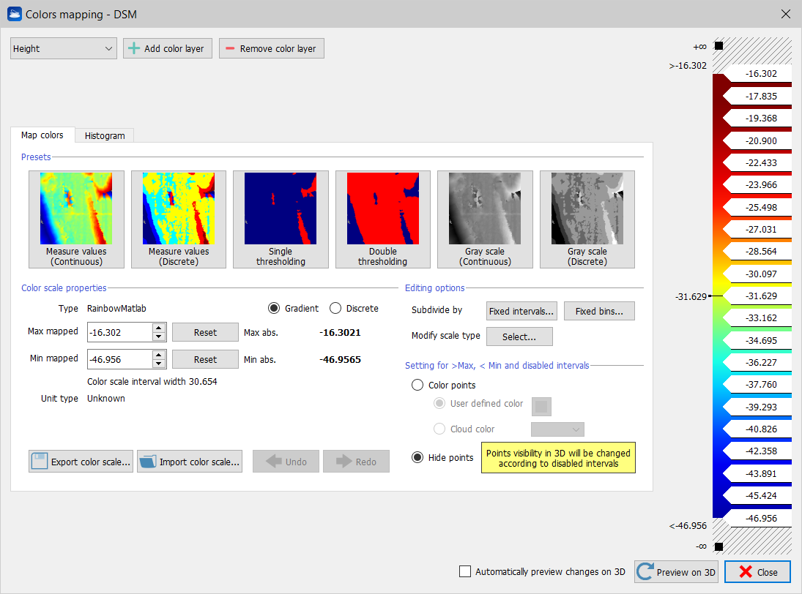Check Automatically preview changes on 3D
The height and width of the screenshot is (594, 802).
pyautogui.click(x=464, y=572)
